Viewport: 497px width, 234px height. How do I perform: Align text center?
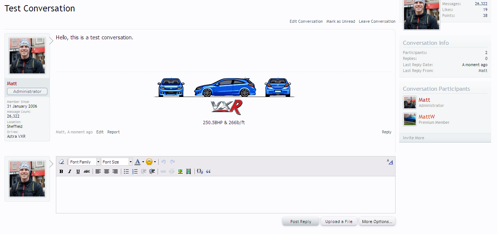click(x=107, y=171)
